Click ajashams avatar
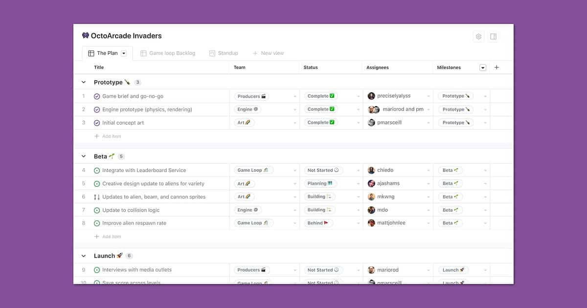This screenshot has height=308, width=587. coord(371,184)
